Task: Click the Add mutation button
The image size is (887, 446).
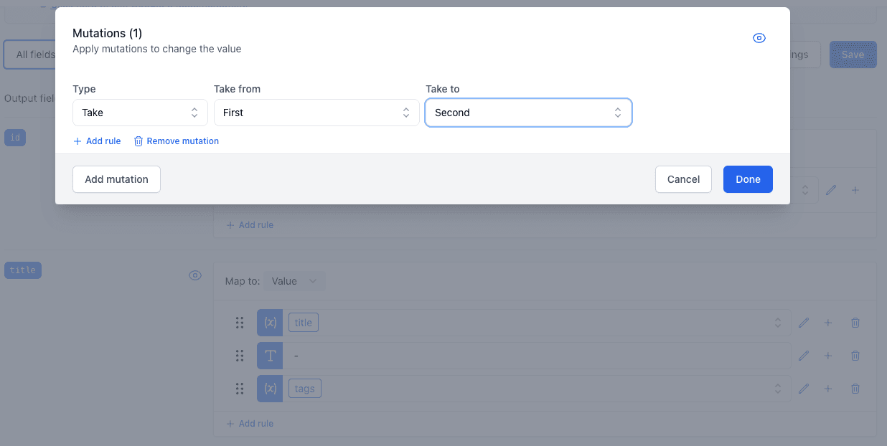Action: click(x=116, y=179)
